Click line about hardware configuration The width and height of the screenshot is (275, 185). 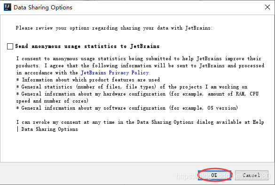point(137,97)
